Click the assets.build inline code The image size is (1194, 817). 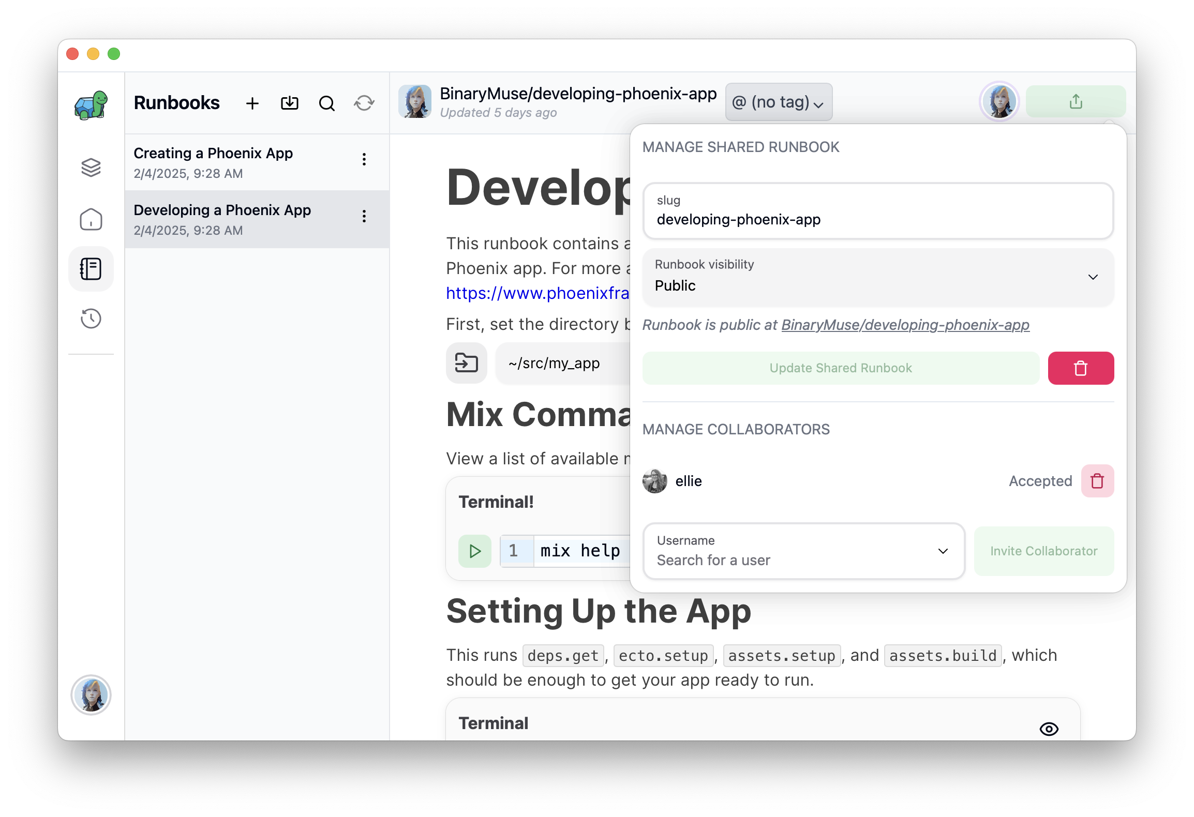[x=943, y=656]
